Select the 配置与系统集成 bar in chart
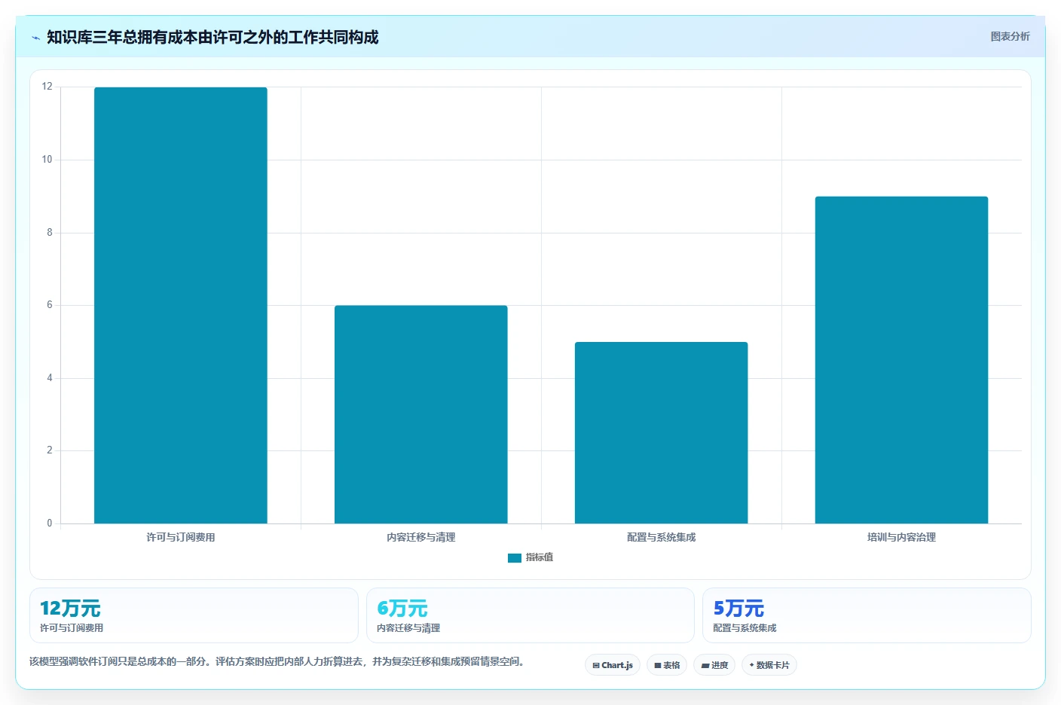The image size is (1061, 705). pos(662,432)
